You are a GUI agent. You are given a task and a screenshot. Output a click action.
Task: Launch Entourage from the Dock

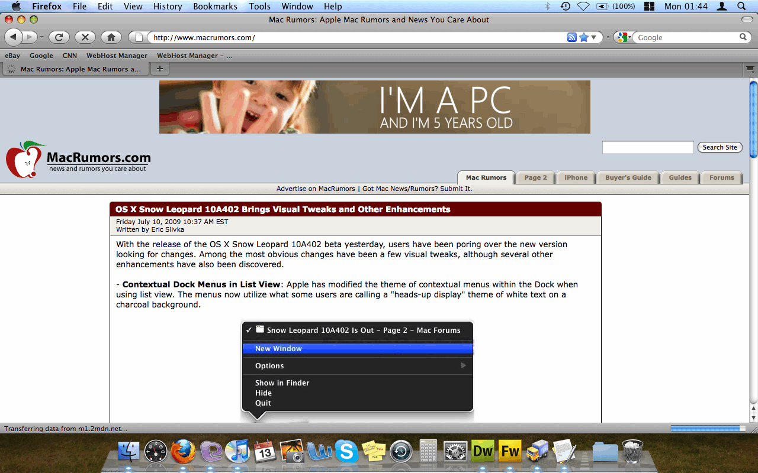[211, 452]
